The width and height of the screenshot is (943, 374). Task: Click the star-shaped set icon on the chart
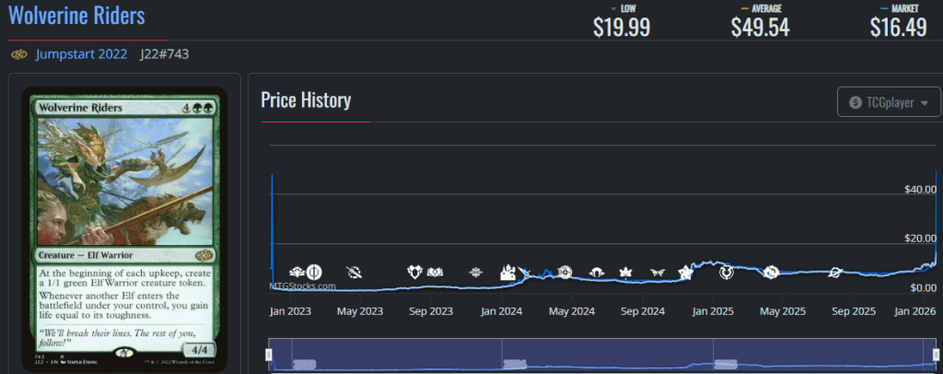[685, 272]
